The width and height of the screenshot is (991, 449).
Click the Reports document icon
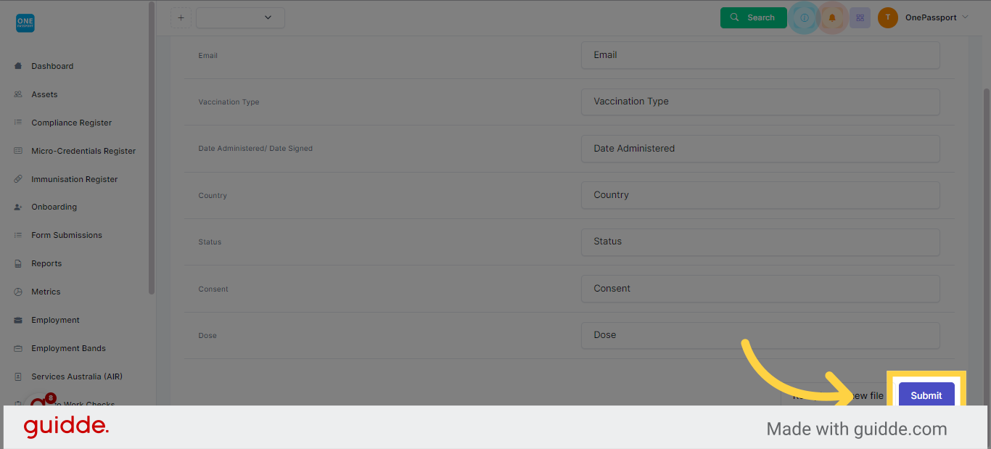click(18, 263)
